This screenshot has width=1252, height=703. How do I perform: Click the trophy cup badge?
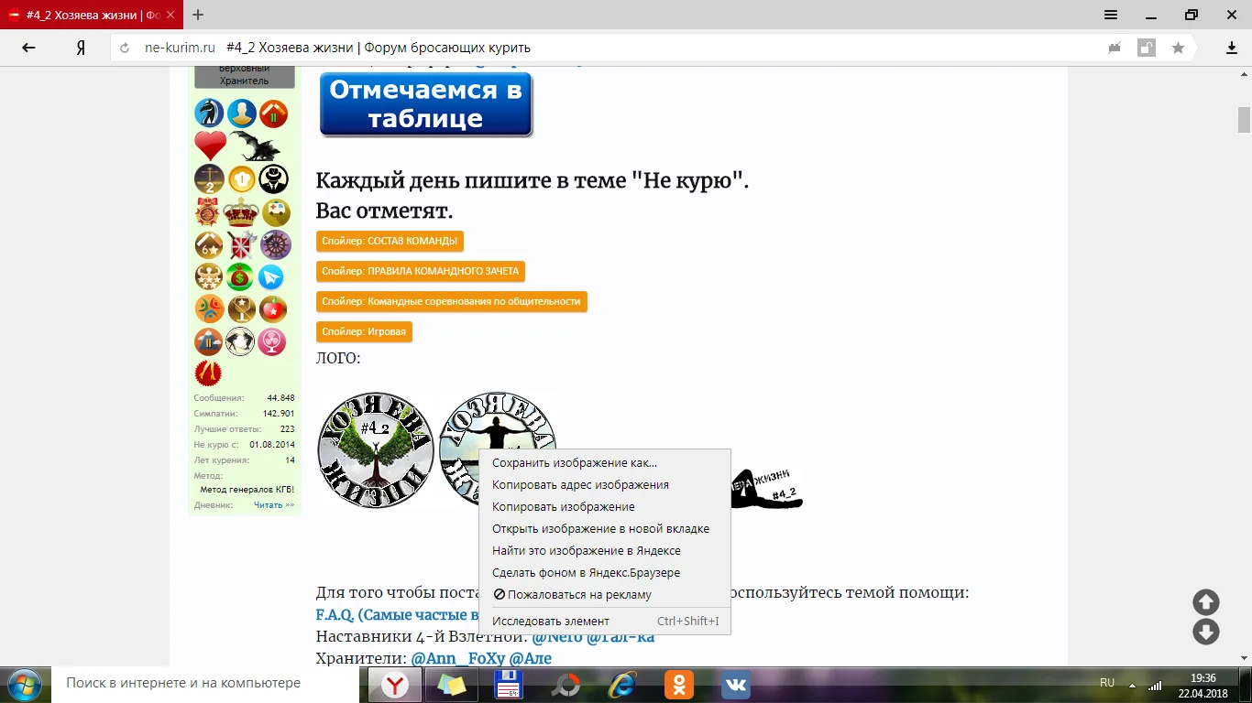point(242,308)
